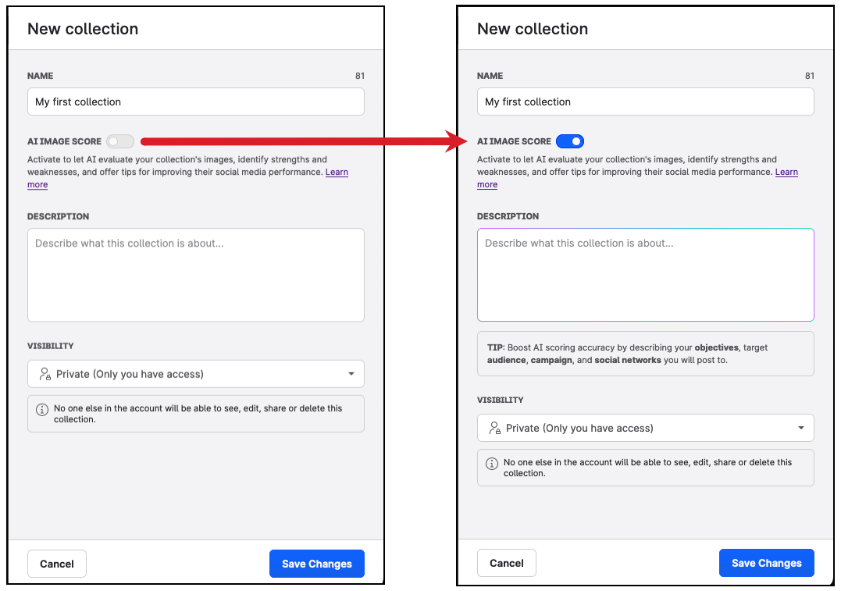The height and width of the screenshot is (591, 841).
Task: Open the Visibility dropdown in the left dialog
Action: 195,374
